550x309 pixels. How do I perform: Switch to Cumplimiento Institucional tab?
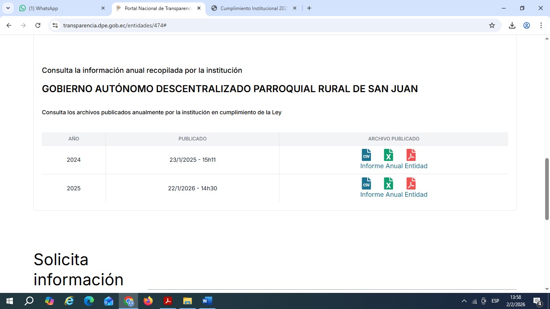254,8
